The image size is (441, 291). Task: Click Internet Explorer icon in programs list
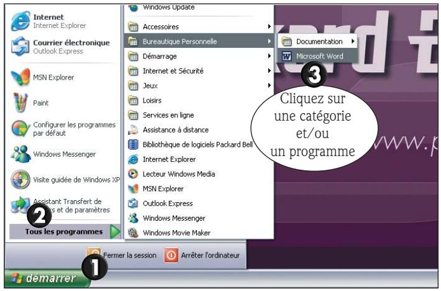pos(133,159)
